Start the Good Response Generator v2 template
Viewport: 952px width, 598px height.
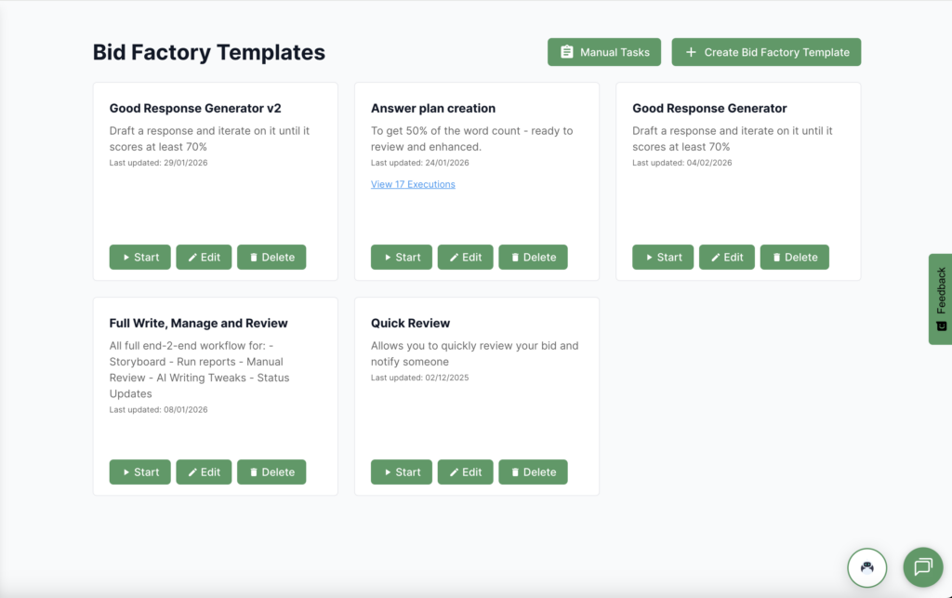click(139, 258)
